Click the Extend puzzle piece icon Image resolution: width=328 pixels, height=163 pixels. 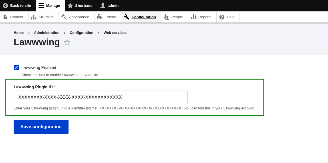100,17
